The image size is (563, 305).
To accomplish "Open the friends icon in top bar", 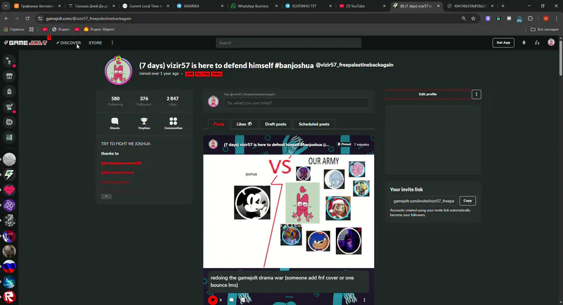I will tap(537, 42).
